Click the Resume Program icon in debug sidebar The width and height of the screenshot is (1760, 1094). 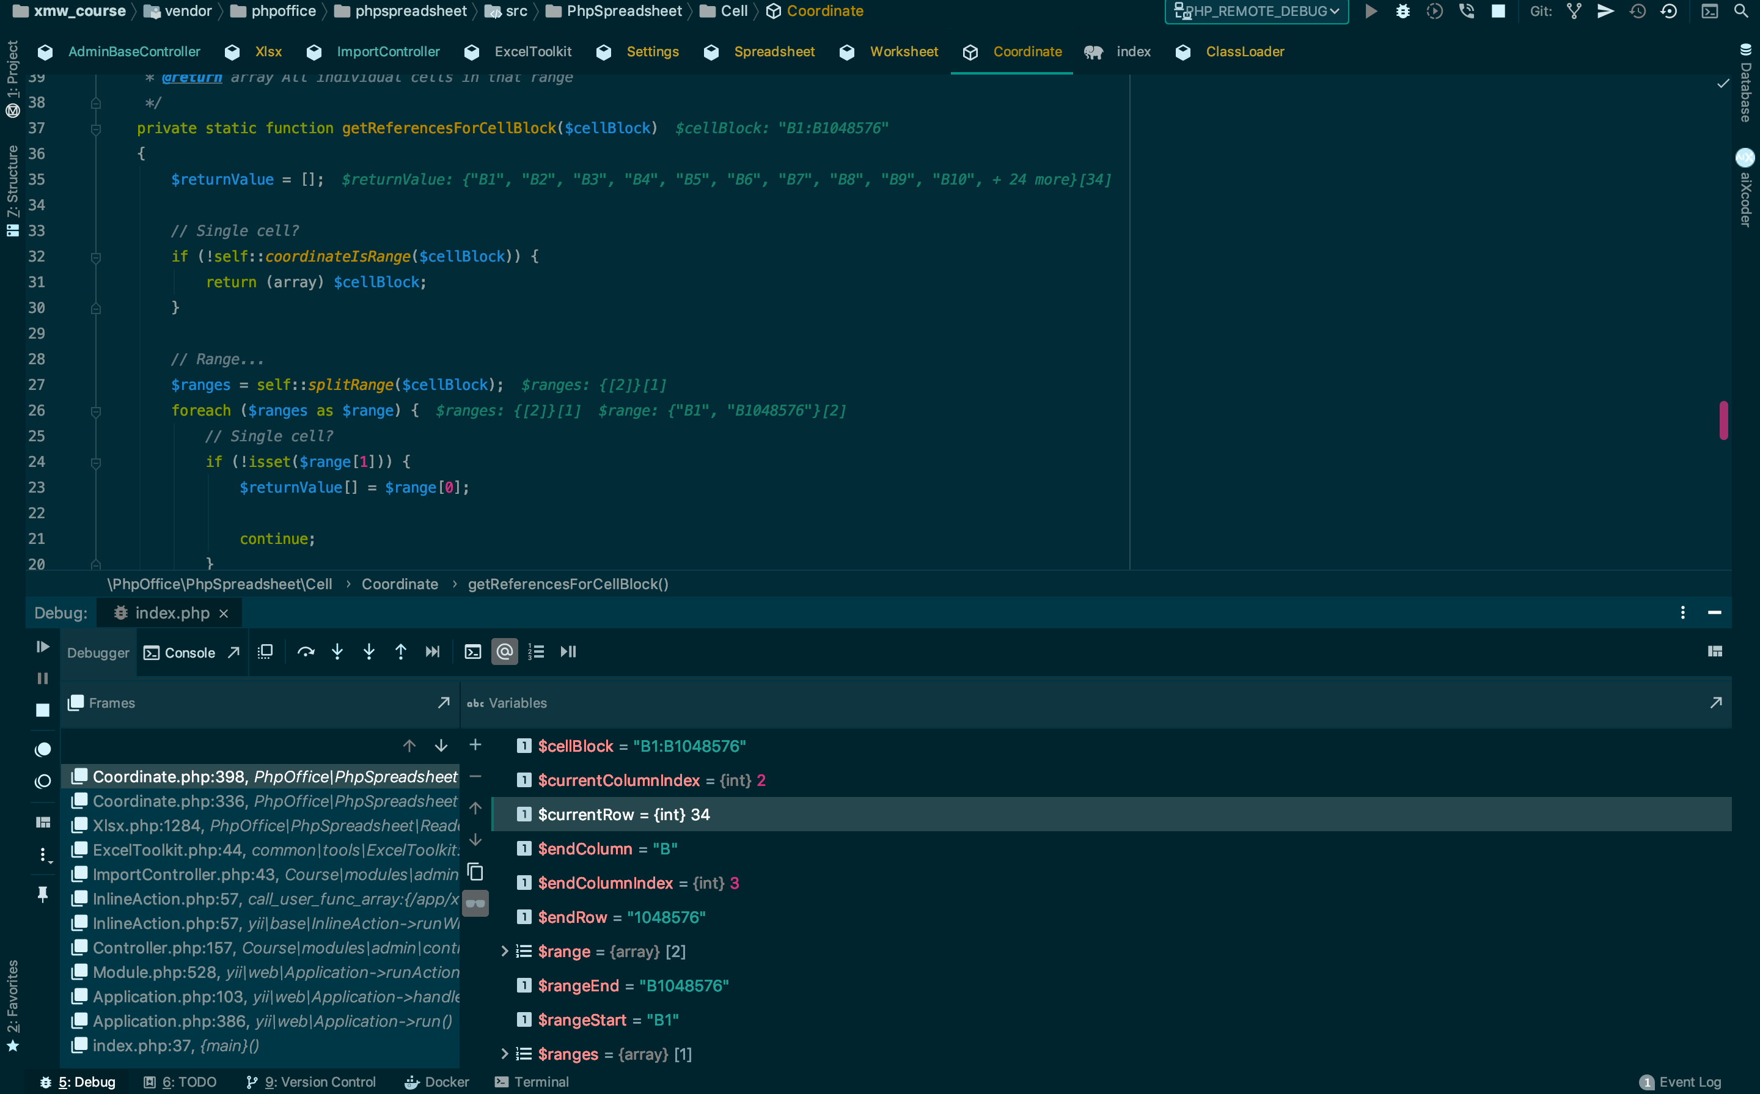click(43, 646)
